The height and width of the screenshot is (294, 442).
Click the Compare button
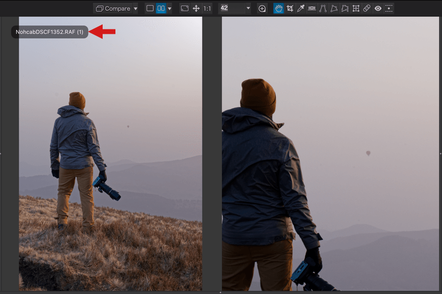[113, 8]
